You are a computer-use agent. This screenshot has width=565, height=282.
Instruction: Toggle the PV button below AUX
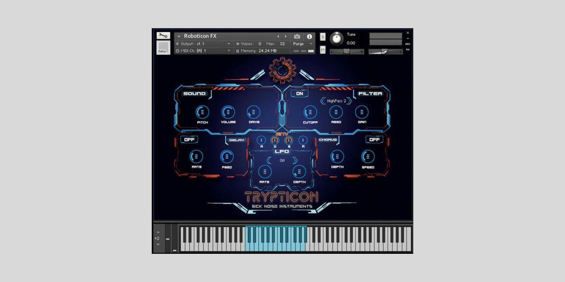pos(408,50)
